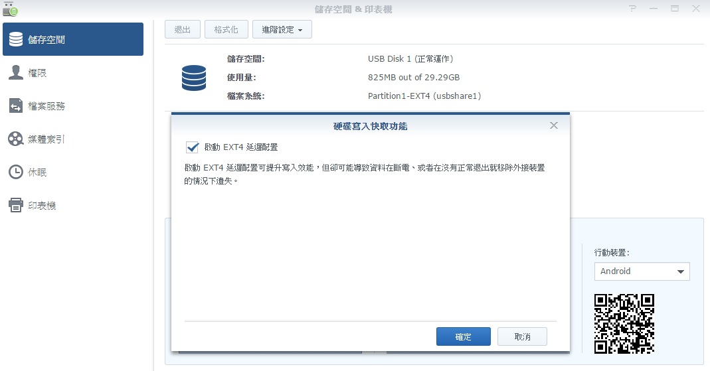
Task: Click the film reel icon beside 媒體索引
Action: (16, 139)
